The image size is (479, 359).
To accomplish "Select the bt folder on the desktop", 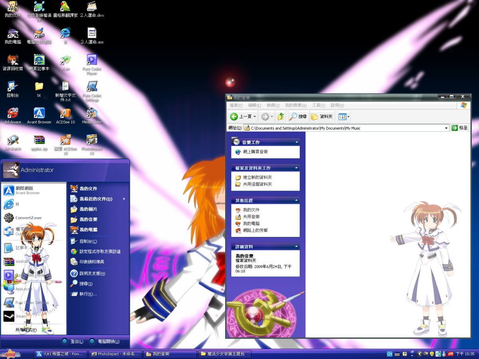I will click(x=39, y=89).
